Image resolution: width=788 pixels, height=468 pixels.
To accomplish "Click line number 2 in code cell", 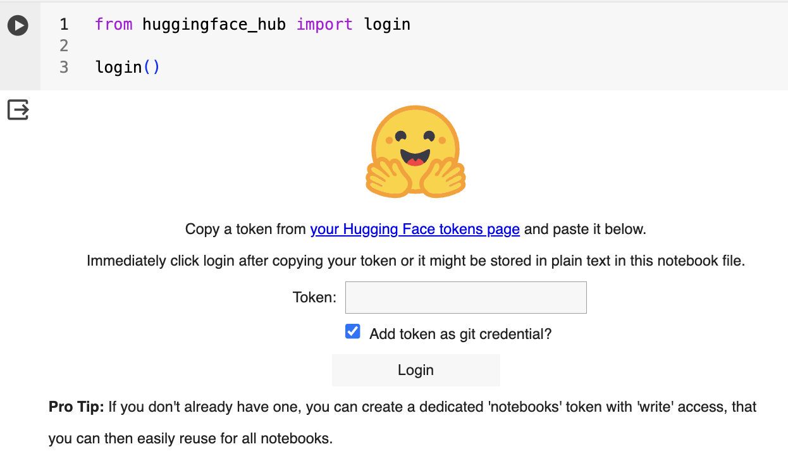I will [64, 46].
